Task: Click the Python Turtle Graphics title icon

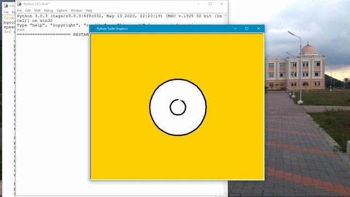Action: [x=94, y=28]
